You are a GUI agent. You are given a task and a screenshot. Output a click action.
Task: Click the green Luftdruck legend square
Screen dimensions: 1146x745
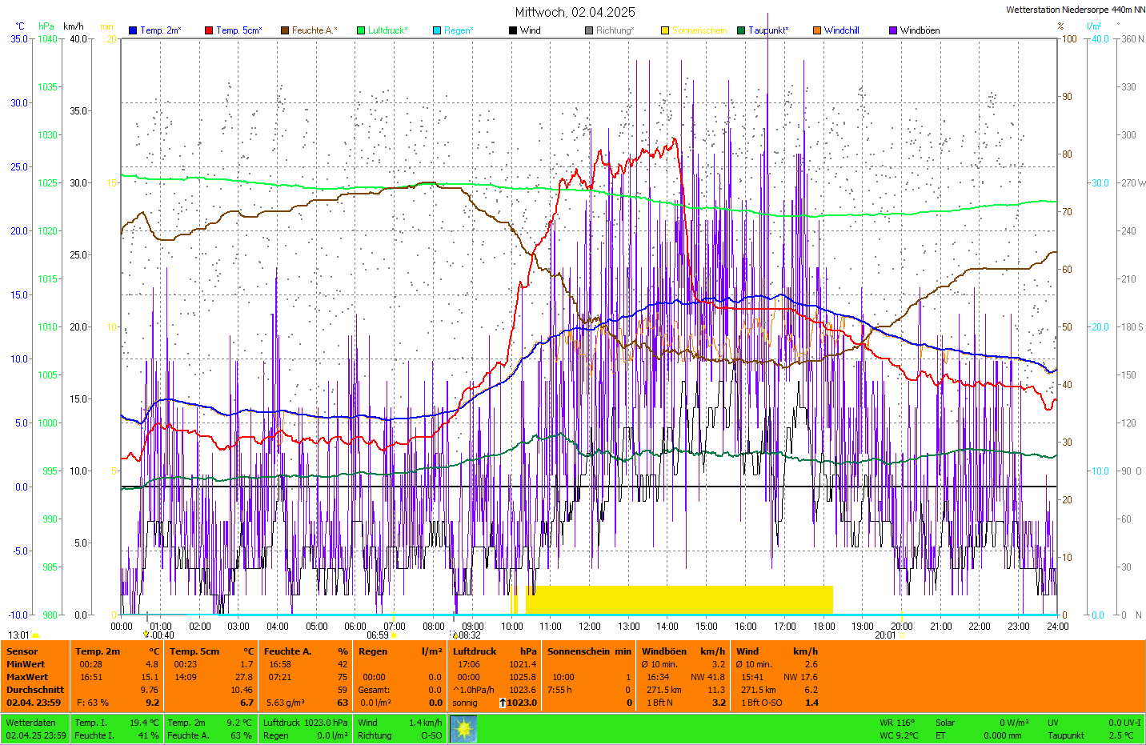point(361,30)
